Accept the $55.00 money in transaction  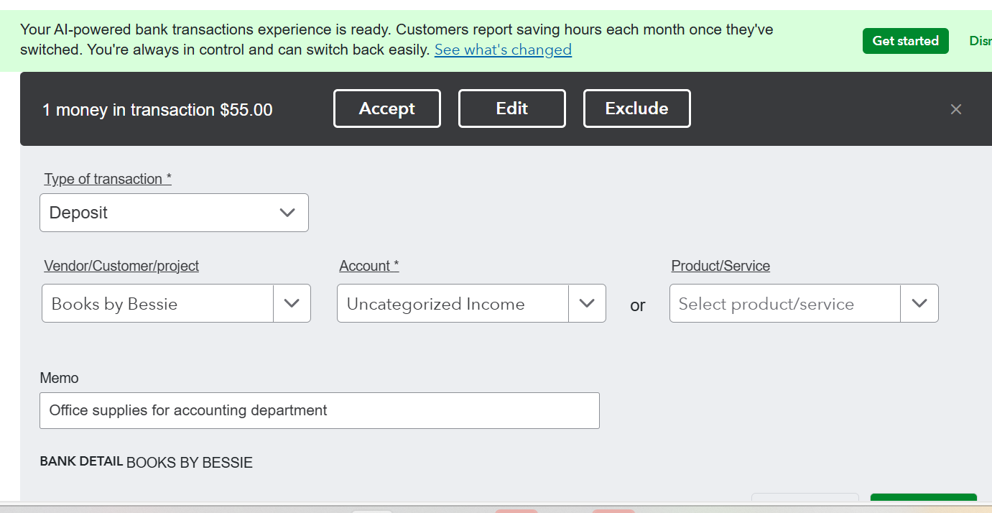(x=386, y=108)
